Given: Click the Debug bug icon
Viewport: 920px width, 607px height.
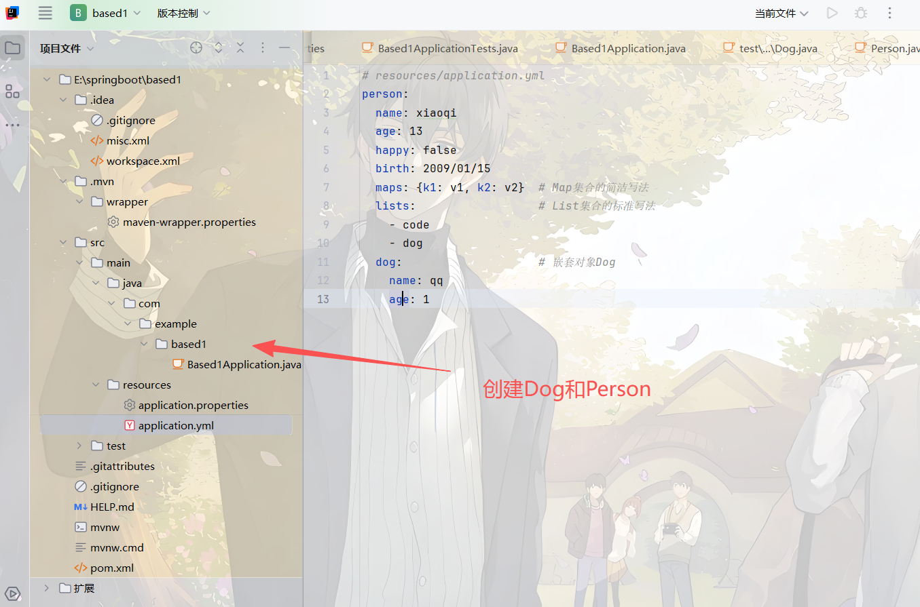Looking at the screenshot, I should click(x=861, y=13).
